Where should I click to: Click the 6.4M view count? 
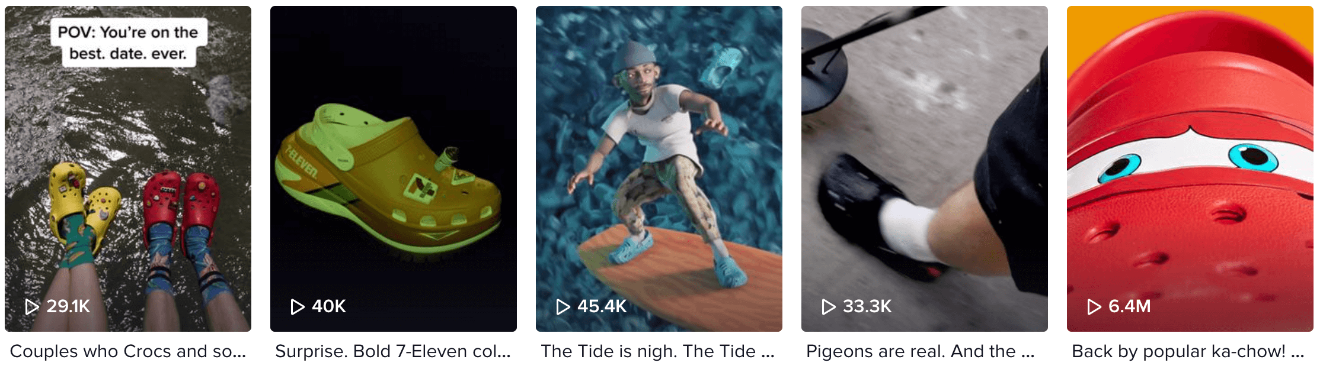[x=1130, y=306]
